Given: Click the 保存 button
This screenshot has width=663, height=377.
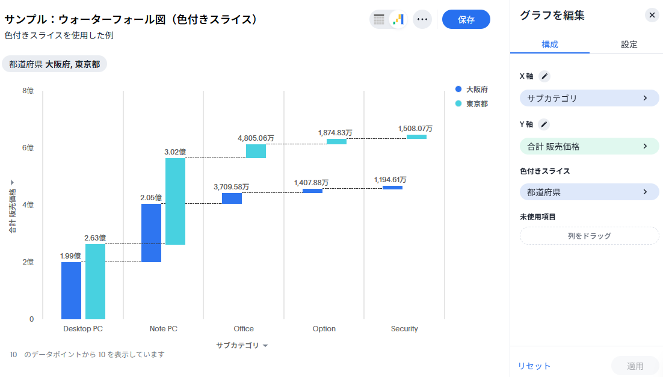Looking at the screenshot, I should click(x=466, y=19).
